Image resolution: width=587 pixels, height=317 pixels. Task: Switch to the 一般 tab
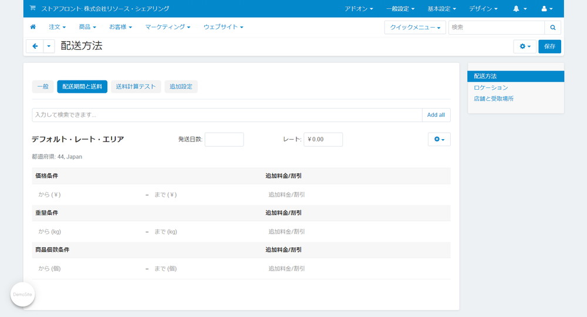[x=43, y=86]
